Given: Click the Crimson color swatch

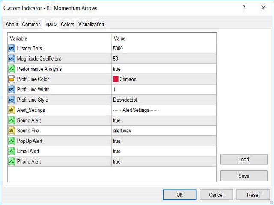Looking at the screenshot, I should coord(116,79).
